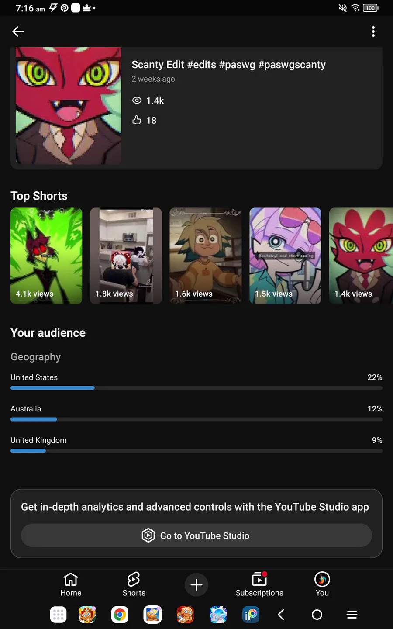
Task: Open the three-dot overflow menu
Action: 373,31
